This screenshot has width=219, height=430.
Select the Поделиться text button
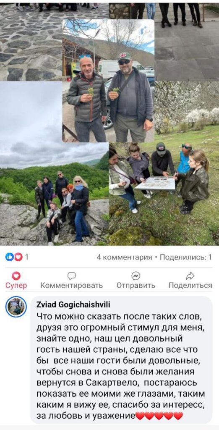190,286
